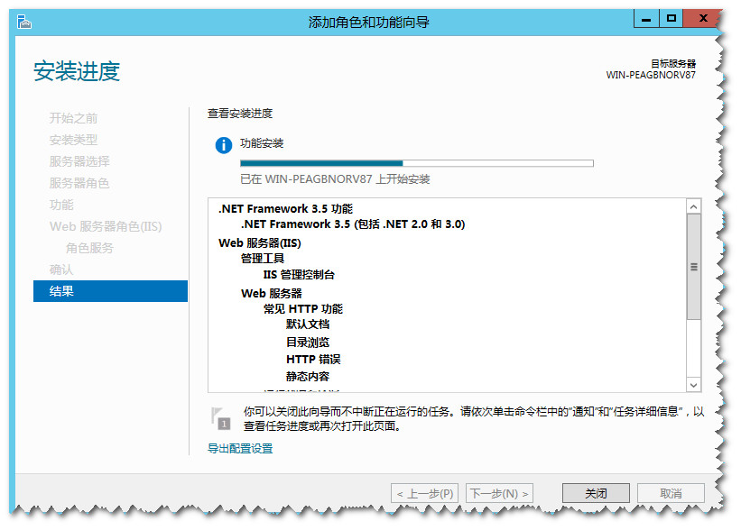Open the 导出配置设置 link
The height and width of the screenshot is (530, 741).
pyautogui.click(x=240, y=448)
